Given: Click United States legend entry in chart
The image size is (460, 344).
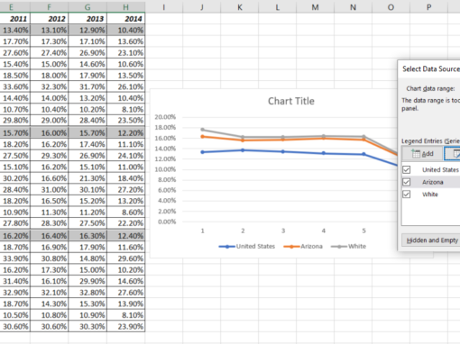Looking at the screenshot, I should [247, 247].
